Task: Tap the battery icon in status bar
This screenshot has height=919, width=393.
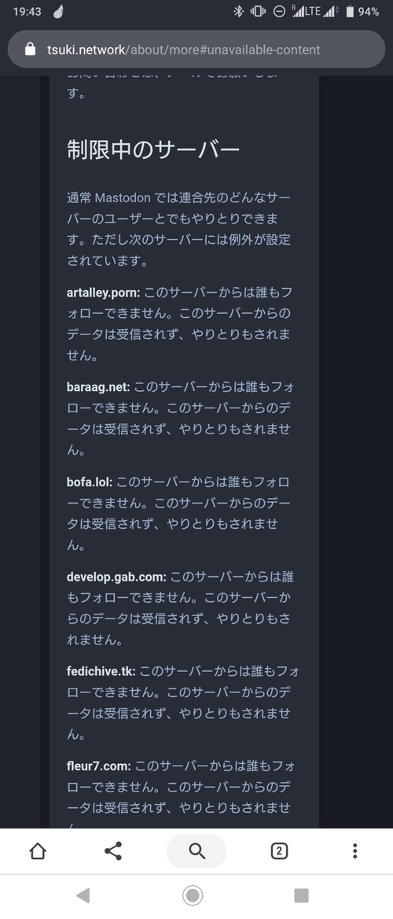Action: (x=350, y=11)
